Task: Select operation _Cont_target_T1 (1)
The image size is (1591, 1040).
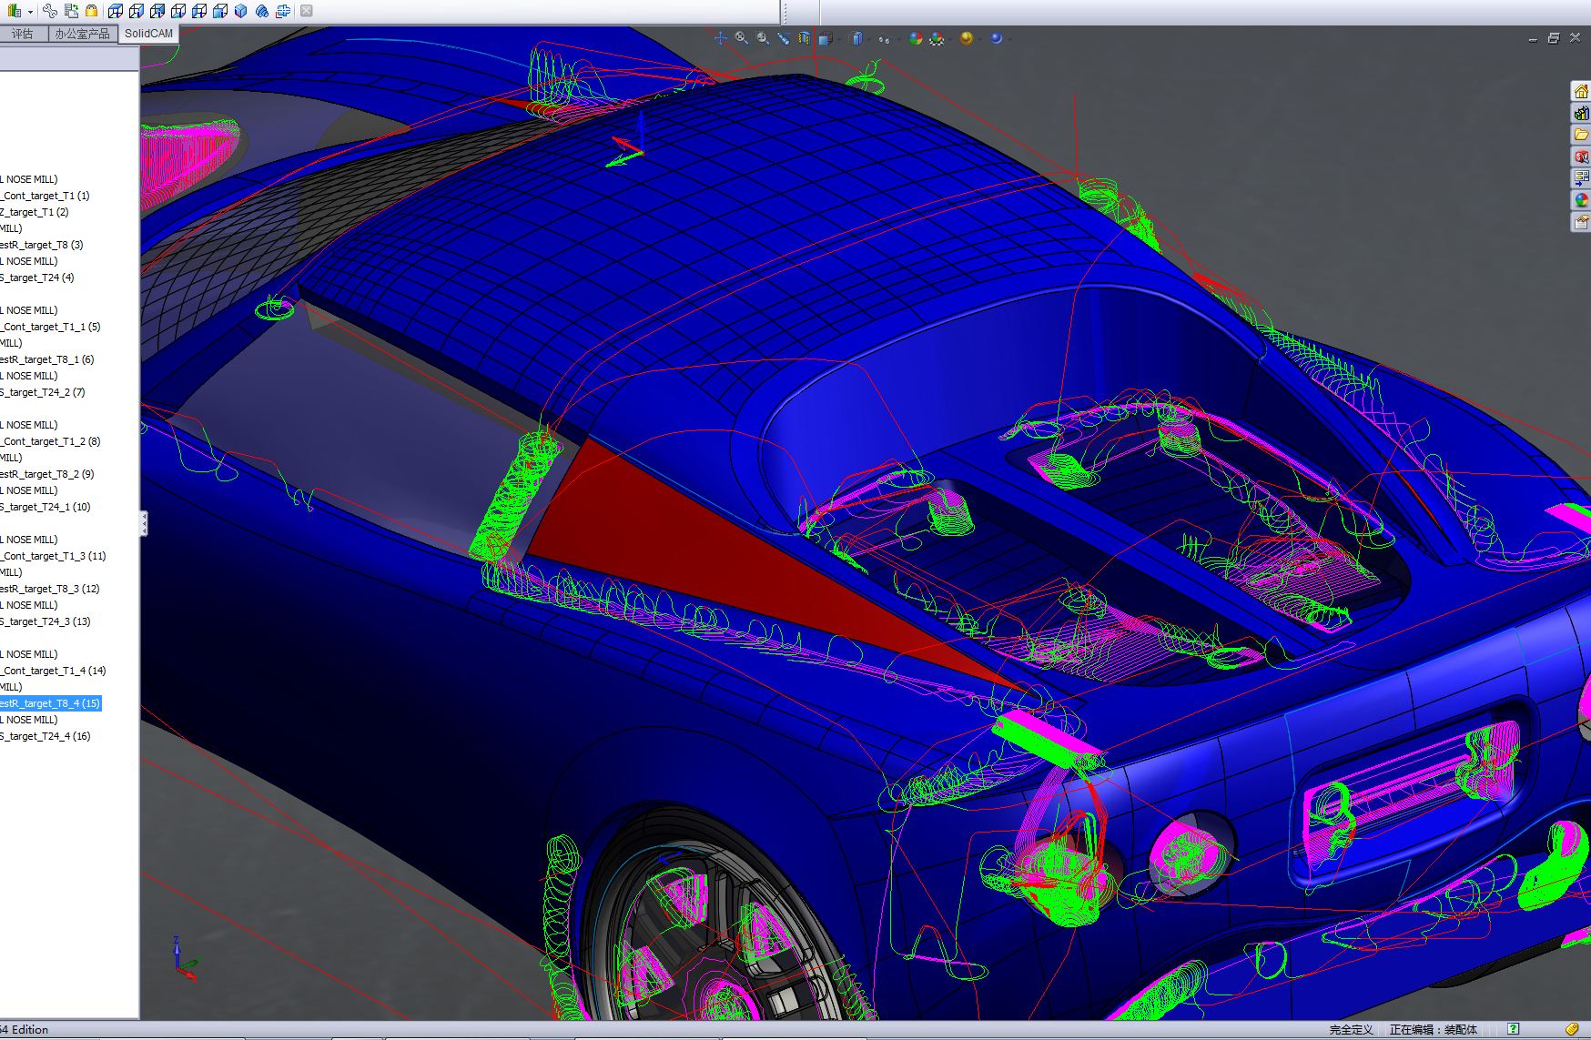Action: pos(46,196)
